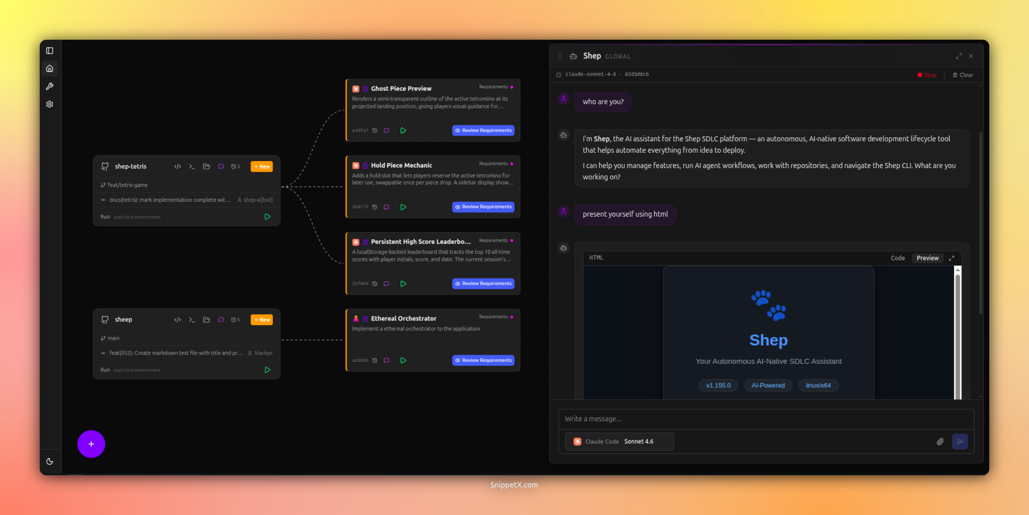Open terminal icon for sheep repo
The image size is (1029, 515).
click(x=192, y=320)
